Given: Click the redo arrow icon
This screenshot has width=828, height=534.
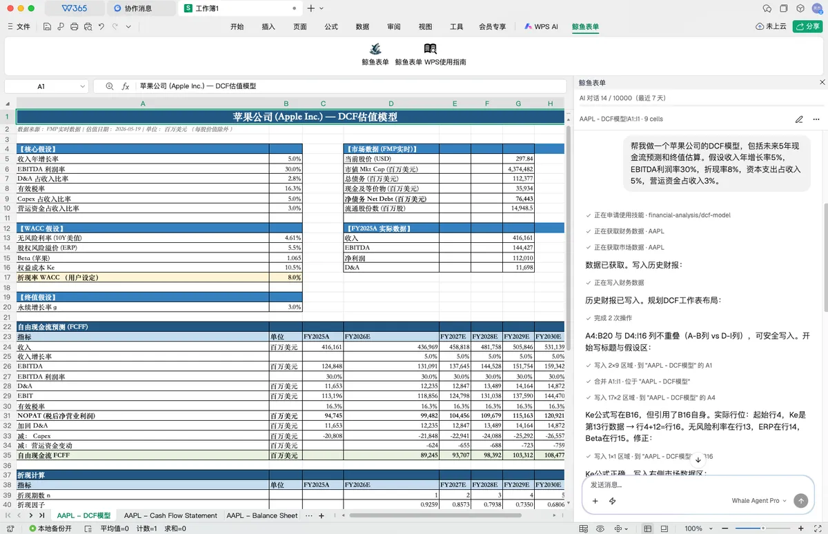Looking at the screenshot, I should pos(115,27).
